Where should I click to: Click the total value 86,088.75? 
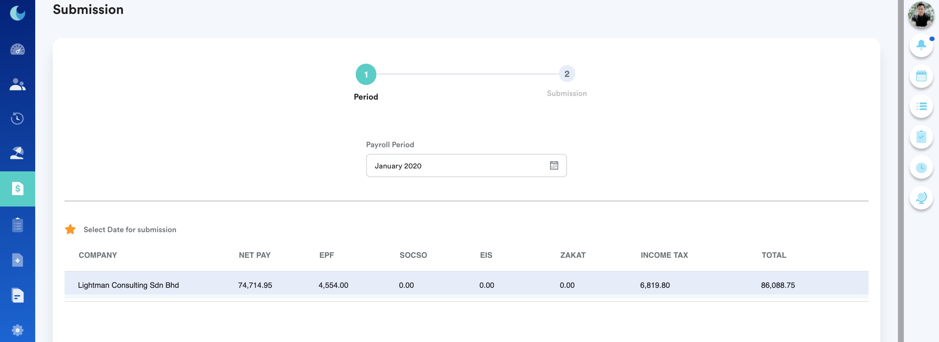pyautogui.click(x=778, y=285)
